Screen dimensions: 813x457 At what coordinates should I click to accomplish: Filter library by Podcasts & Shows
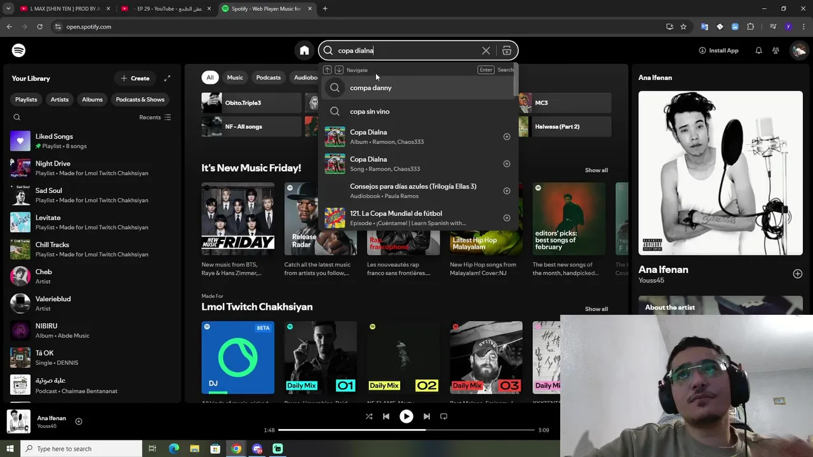pyautogui.click(x=140, y=100)
